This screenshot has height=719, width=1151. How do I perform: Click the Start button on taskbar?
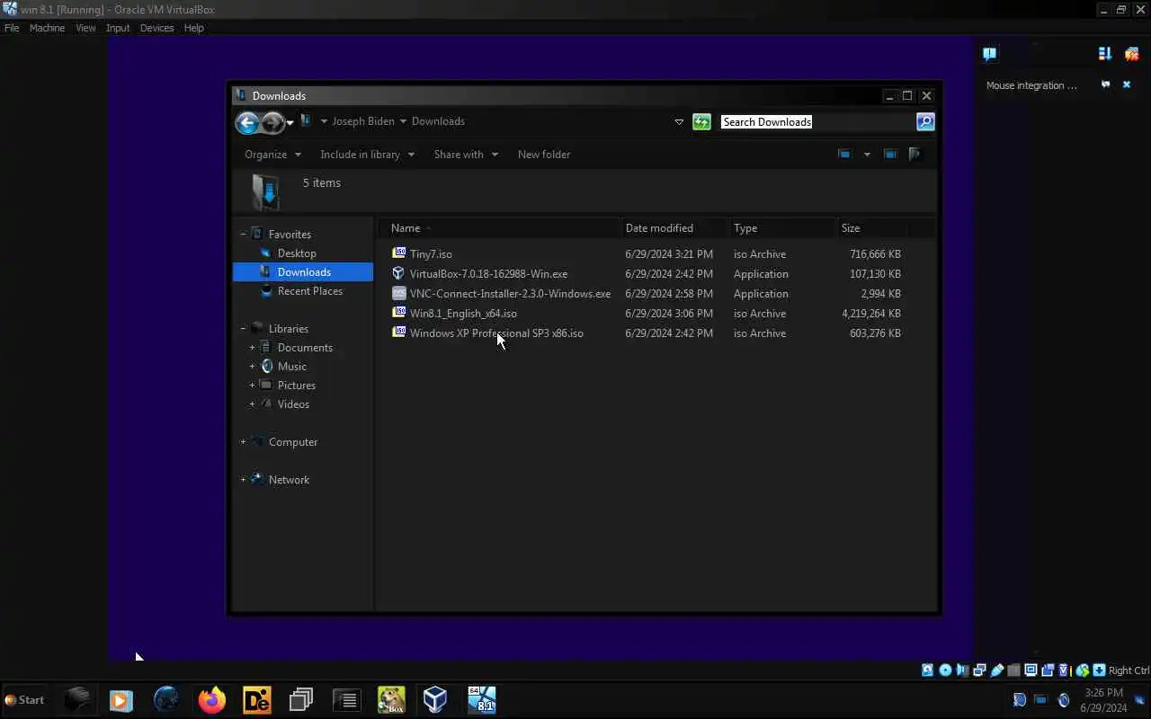pyautogui.click(x=24, y=699)
